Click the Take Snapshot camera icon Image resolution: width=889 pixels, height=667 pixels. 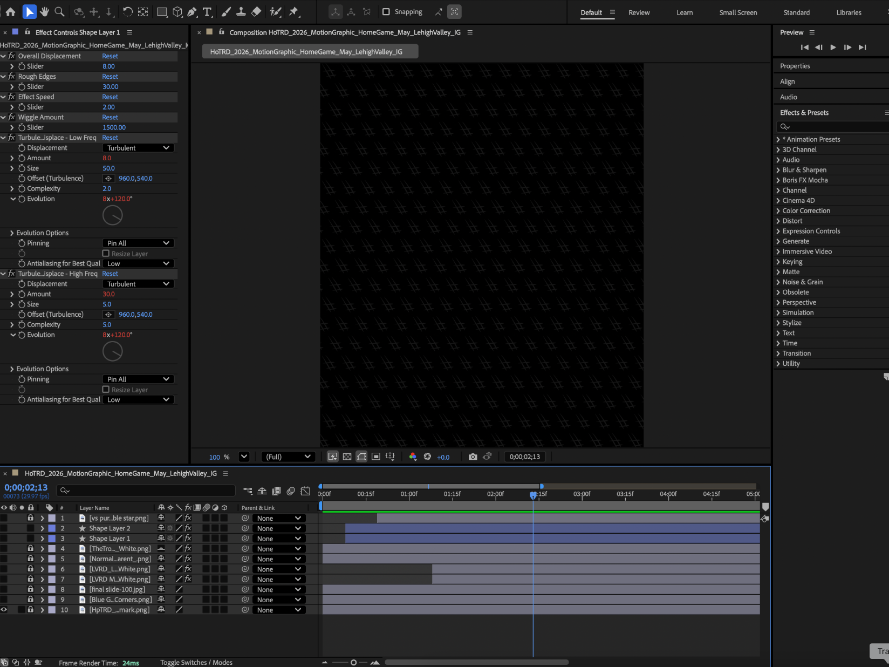point(473,457)
